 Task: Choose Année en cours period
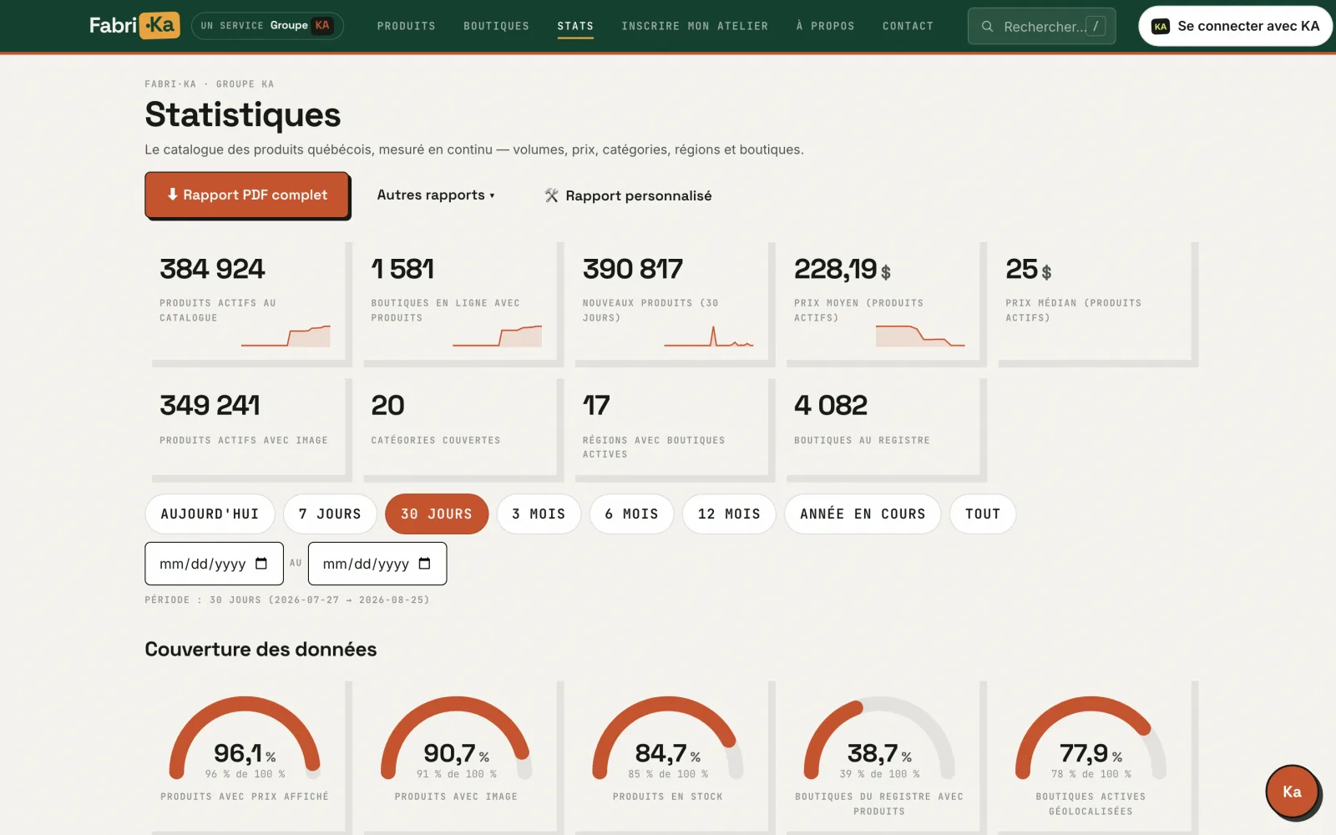point(863,514)
